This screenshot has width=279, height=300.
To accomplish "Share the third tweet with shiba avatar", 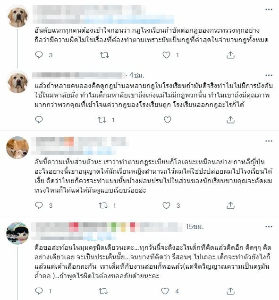I will [230, 205].
